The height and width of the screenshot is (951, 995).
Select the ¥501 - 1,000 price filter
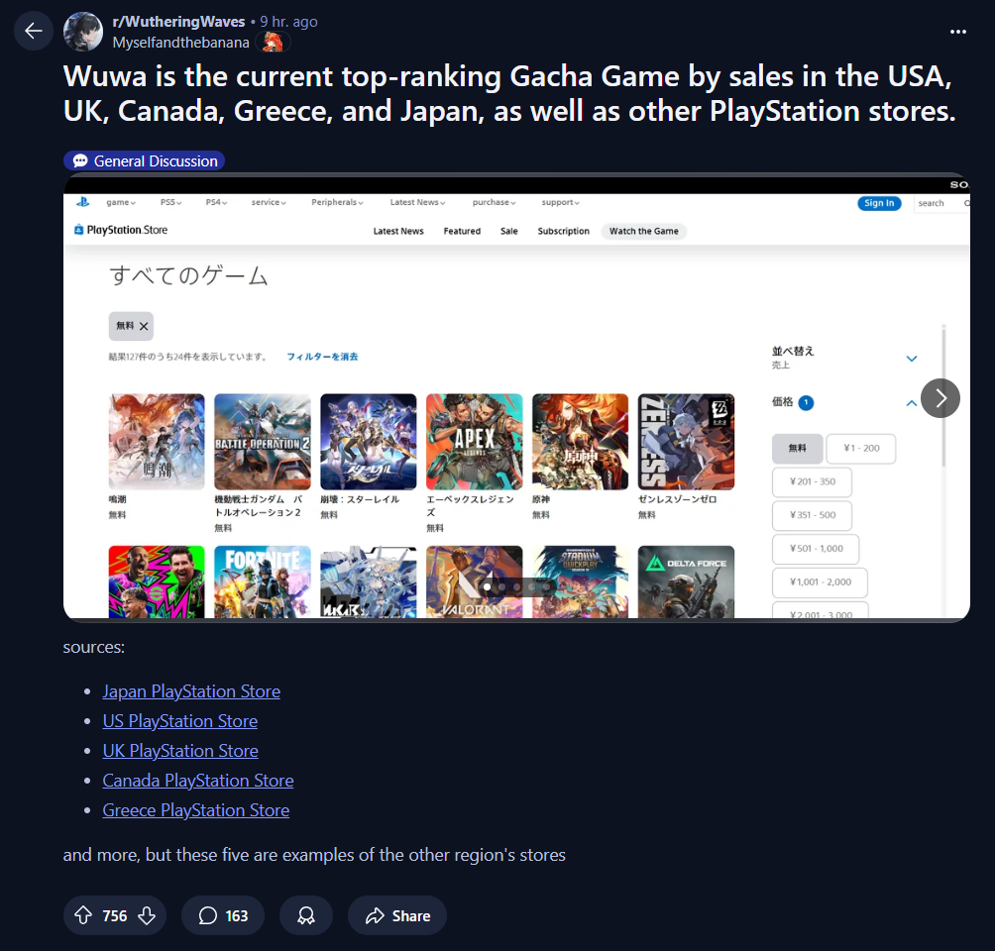[x=816, y=549]
